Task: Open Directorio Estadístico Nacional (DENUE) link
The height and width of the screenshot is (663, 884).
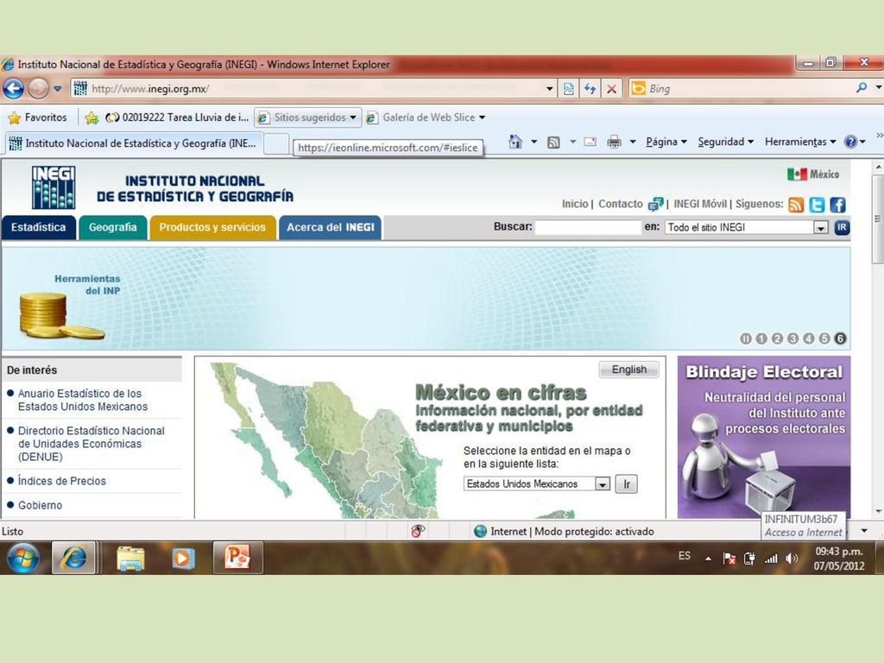Action: [x=92, y=444]
